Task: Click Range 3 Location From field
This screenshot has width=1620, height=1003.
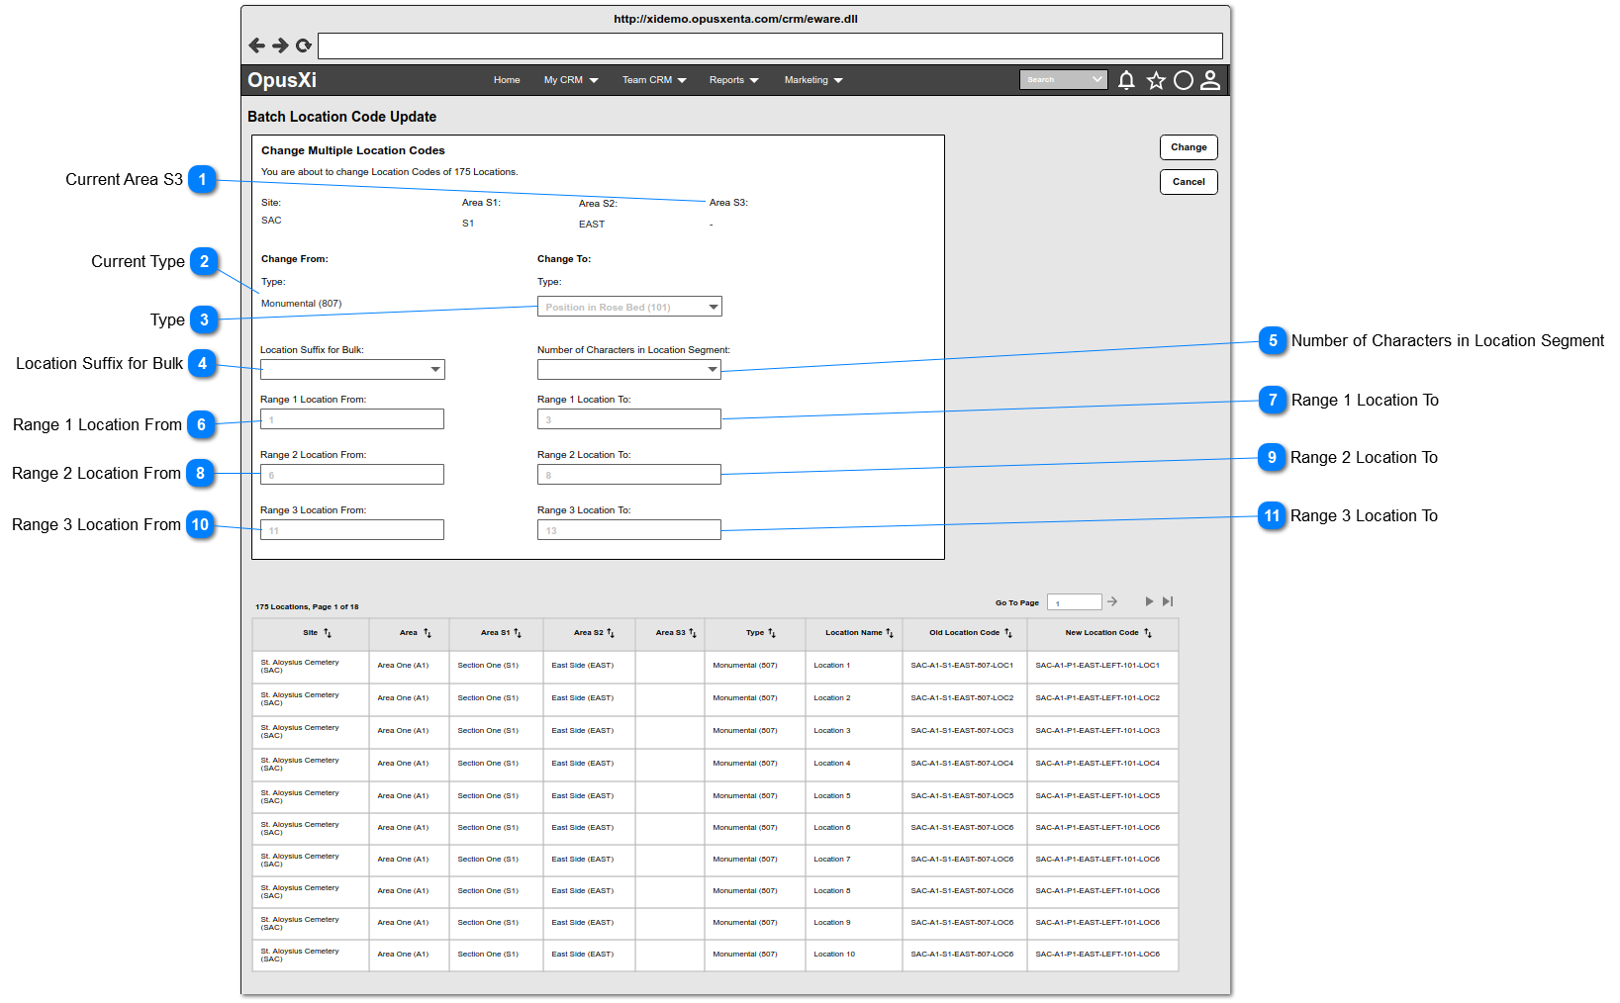Action: [x=352, y=530]
